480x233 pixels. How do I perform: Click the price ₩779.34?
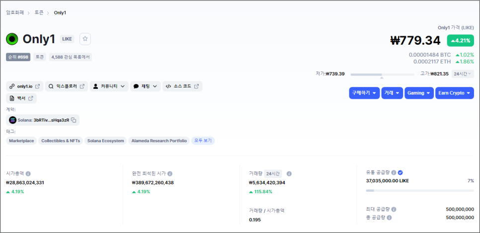[415, 40]
